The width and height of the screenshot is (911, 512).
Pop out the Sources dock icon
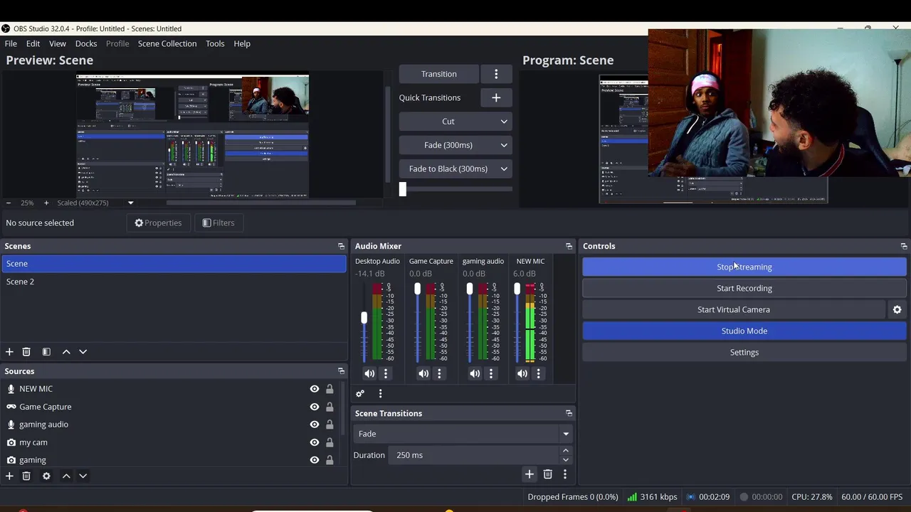[x=341, y=371]
